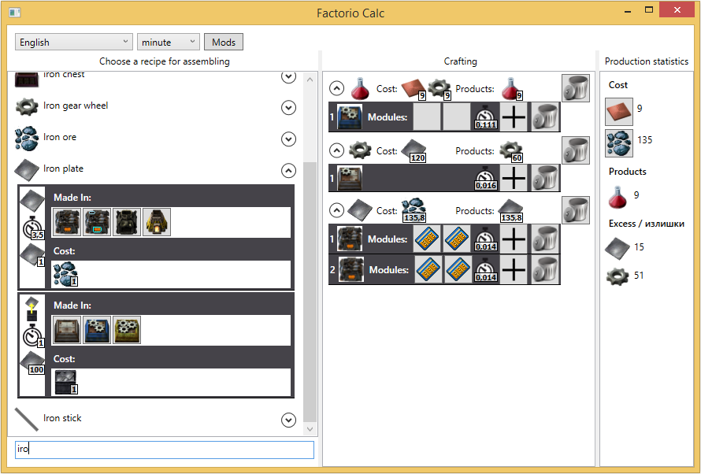Click first empty module slot for science pack
Viewport: 701px width, 474px height.
427,117
